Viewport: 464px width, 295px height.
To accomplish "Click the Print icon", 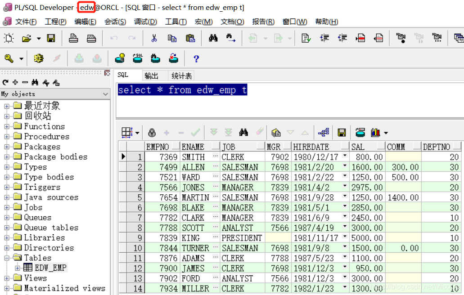I will (73, 38).
